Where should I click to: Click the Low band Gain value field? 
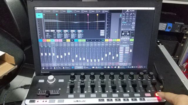point(59,34)
